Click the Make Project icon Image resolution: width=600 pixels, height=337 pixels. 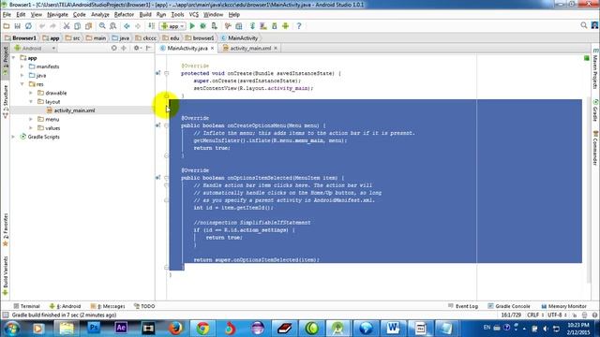tap(152, 26)
